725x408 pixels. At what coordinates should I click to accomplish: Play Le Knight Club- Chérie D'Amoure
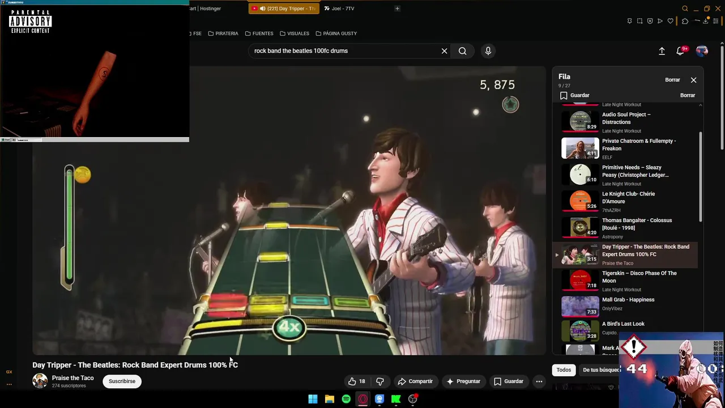point(626,201)
